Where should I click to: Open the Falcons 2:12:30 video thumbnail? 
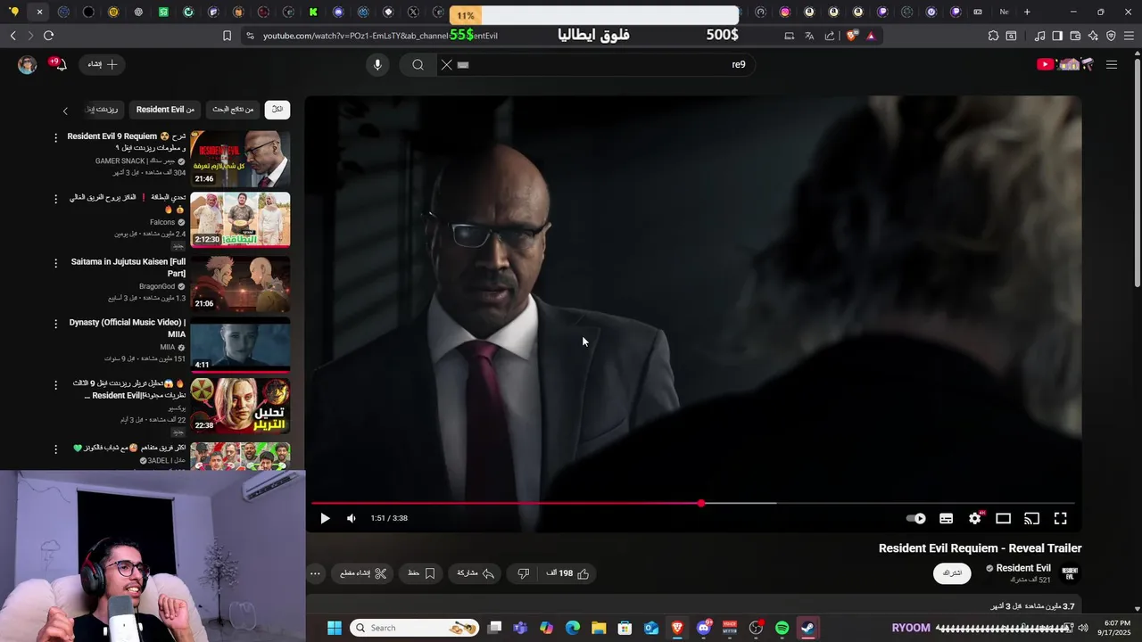pyautogui.click(x=240, y=220)
